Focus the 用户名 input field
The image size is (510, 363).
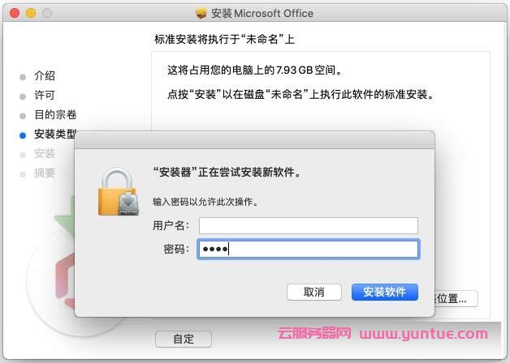[x=309, y=225]
